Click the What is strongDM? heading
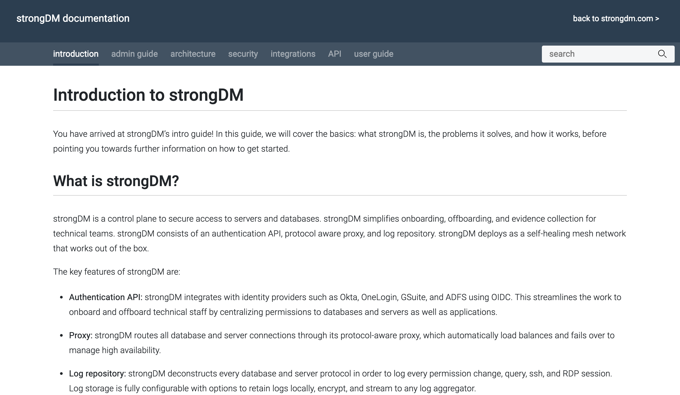The height and width of the screenshot is (395, 680). 116,181
